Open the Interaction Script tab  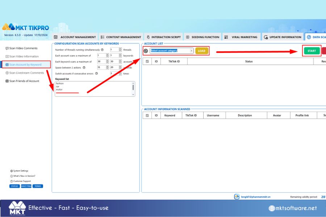164,37
